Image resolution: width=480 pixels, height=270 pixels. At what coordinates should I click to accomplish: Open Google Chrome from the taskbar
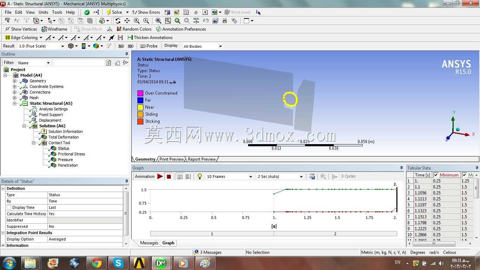point(96,263)
